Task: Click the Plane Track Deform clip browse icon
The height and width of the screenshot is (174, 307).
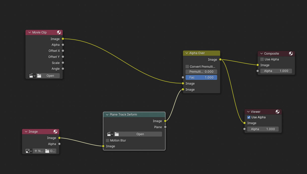Action: click(110, 134)
